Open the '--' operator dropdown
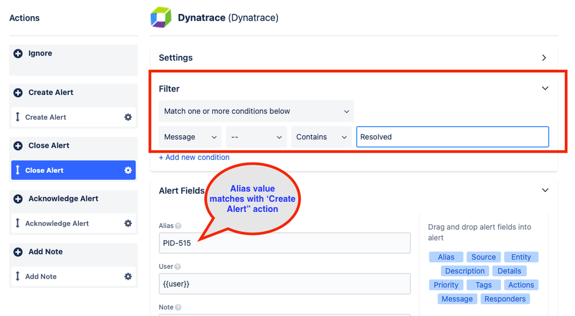Screen dimensions: 575x316 pos(256,137)
